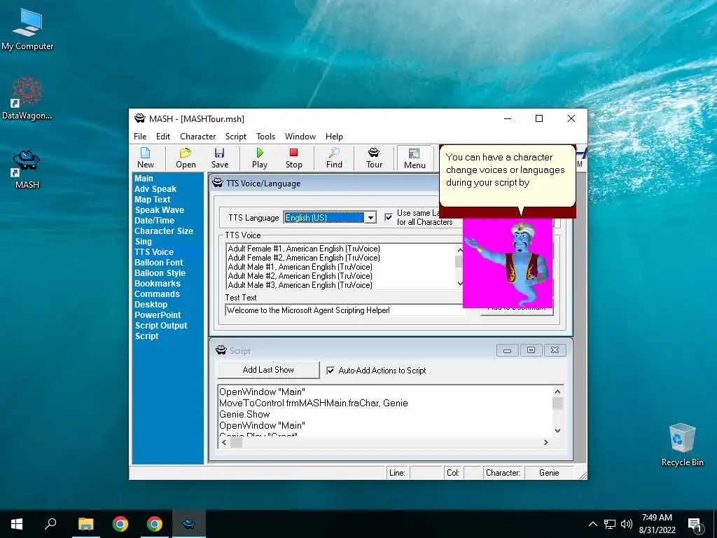Open File Explorer from taskbar
The image size is (717, 538).
(x=85, y=524)
